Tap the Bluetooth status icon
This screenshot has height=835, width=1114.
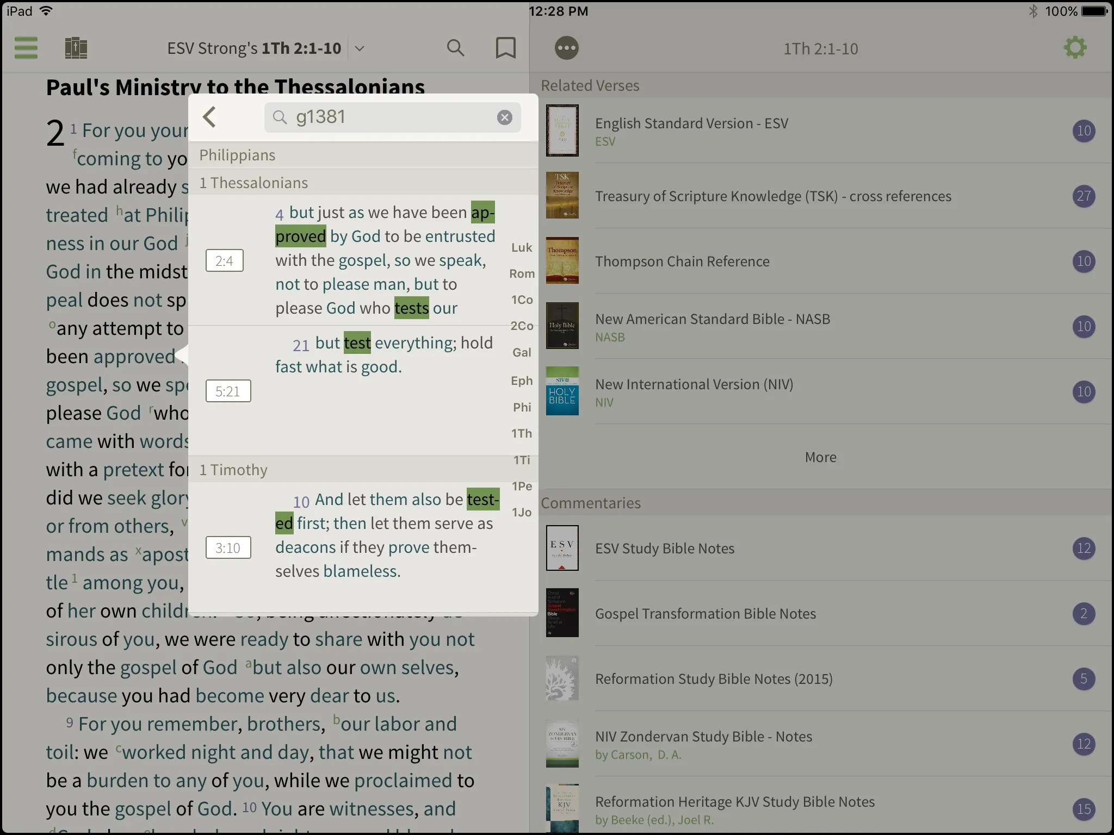point(1033,11)
